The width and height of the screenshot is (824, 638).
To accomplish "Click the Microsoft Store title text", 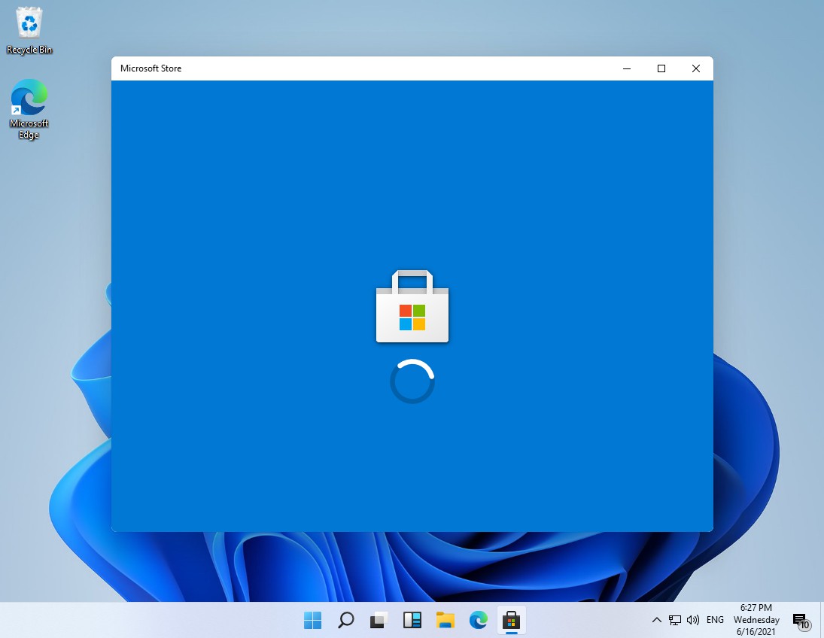I will (151, 68).
